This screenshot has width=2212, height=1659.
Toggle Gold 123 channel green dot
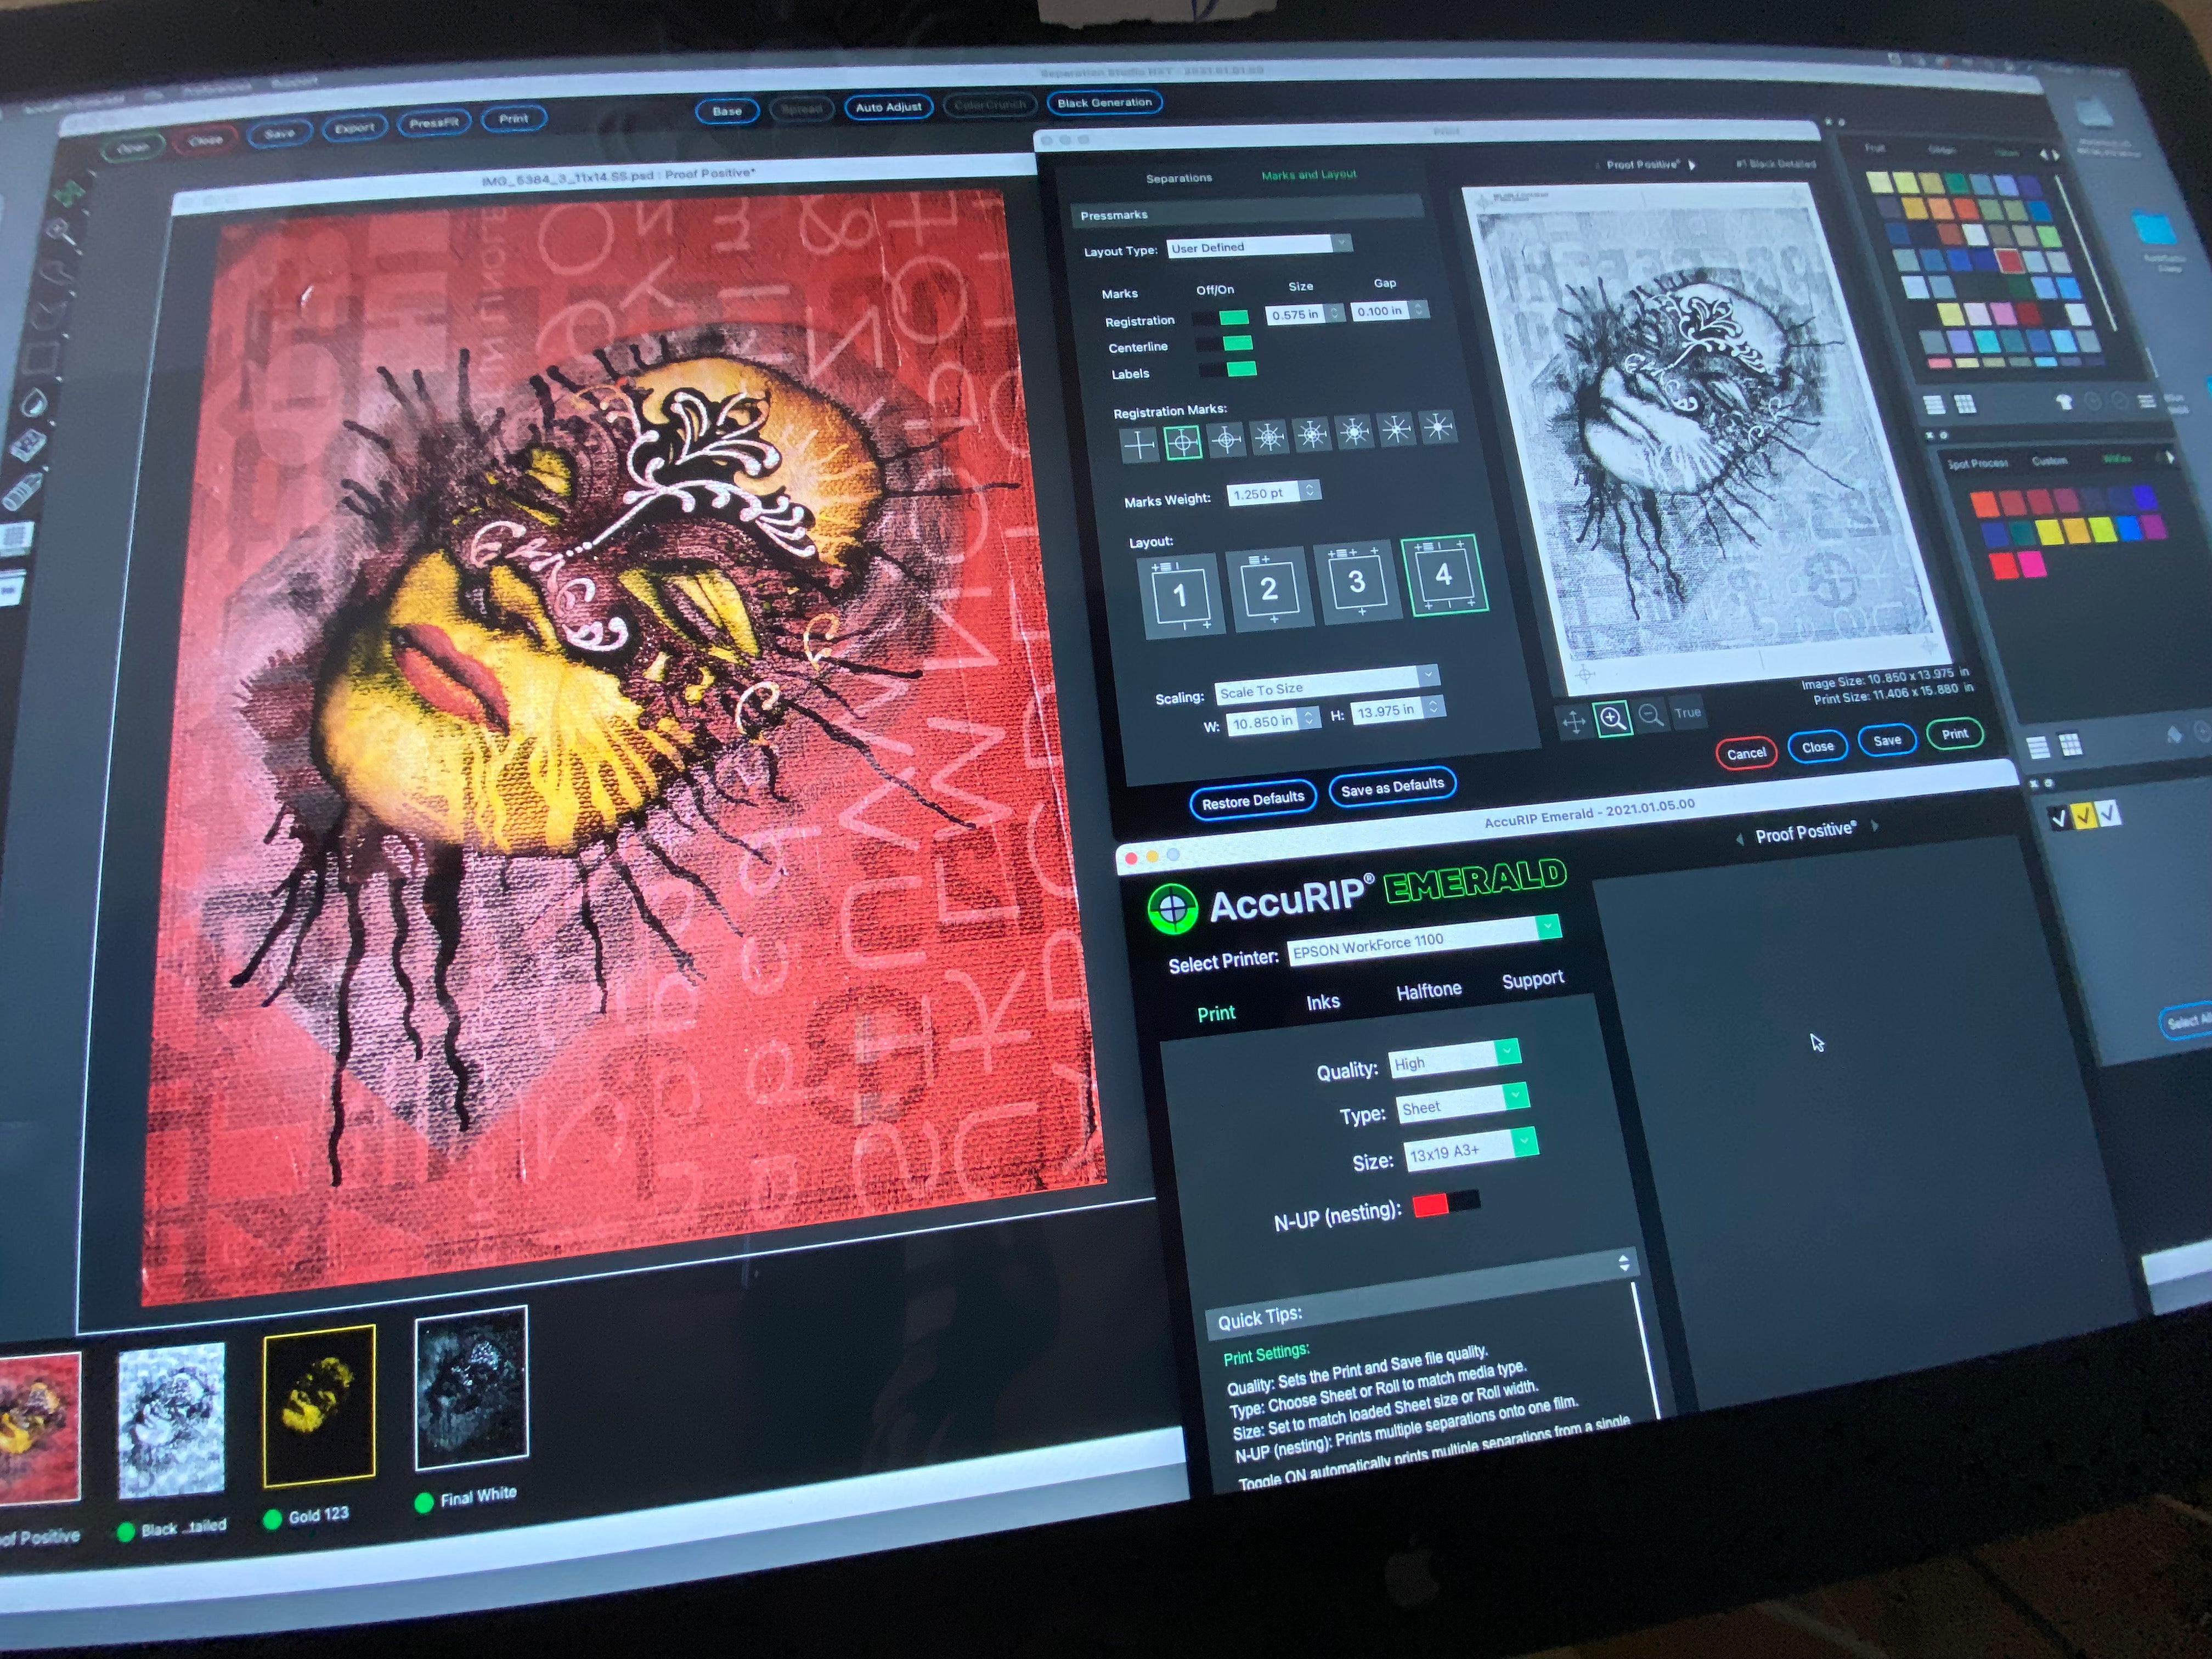pos(272,1519)
